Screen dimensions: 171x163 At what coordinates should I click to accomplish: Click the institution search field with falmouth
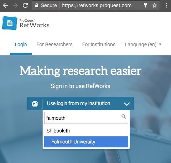tap(86, 118)
